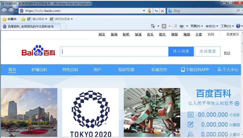Click the 网页 link in top navigation
The image size is (243, 138).
(x=102, y=34)
